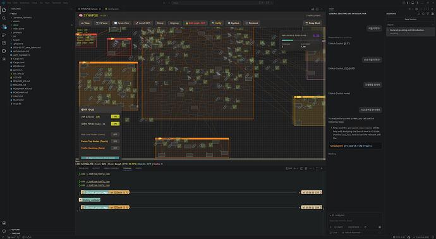Click the Fit View button
The height and width of the screenshot is (239, 436).
pyautogui.click(x=102, y=23)
